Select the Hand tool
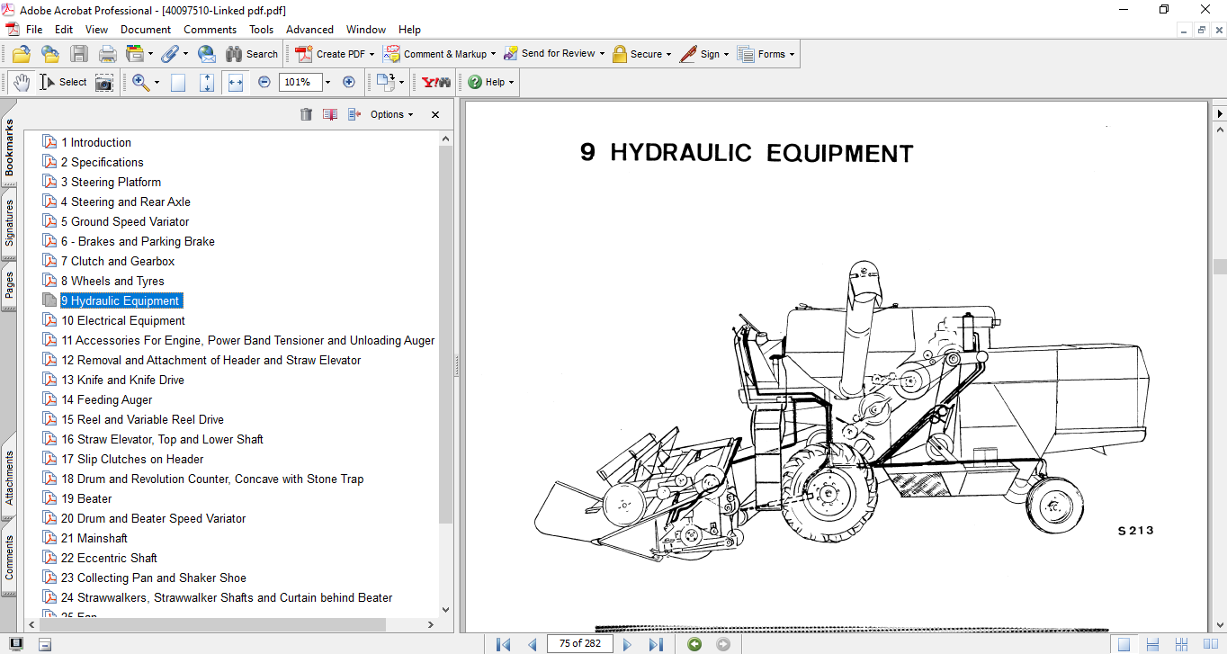This screenshot has width=1227, height=654. [21, 82]
